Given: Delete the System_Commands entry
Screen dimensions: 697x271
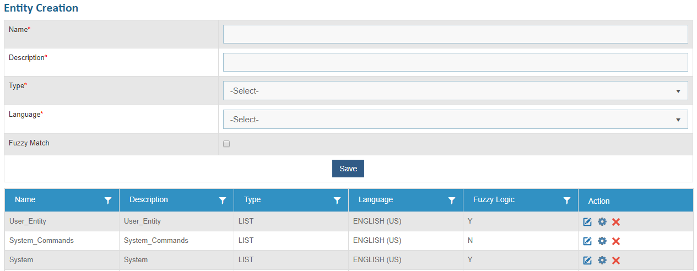Looking at the screenshot, I should pos(616,241).
